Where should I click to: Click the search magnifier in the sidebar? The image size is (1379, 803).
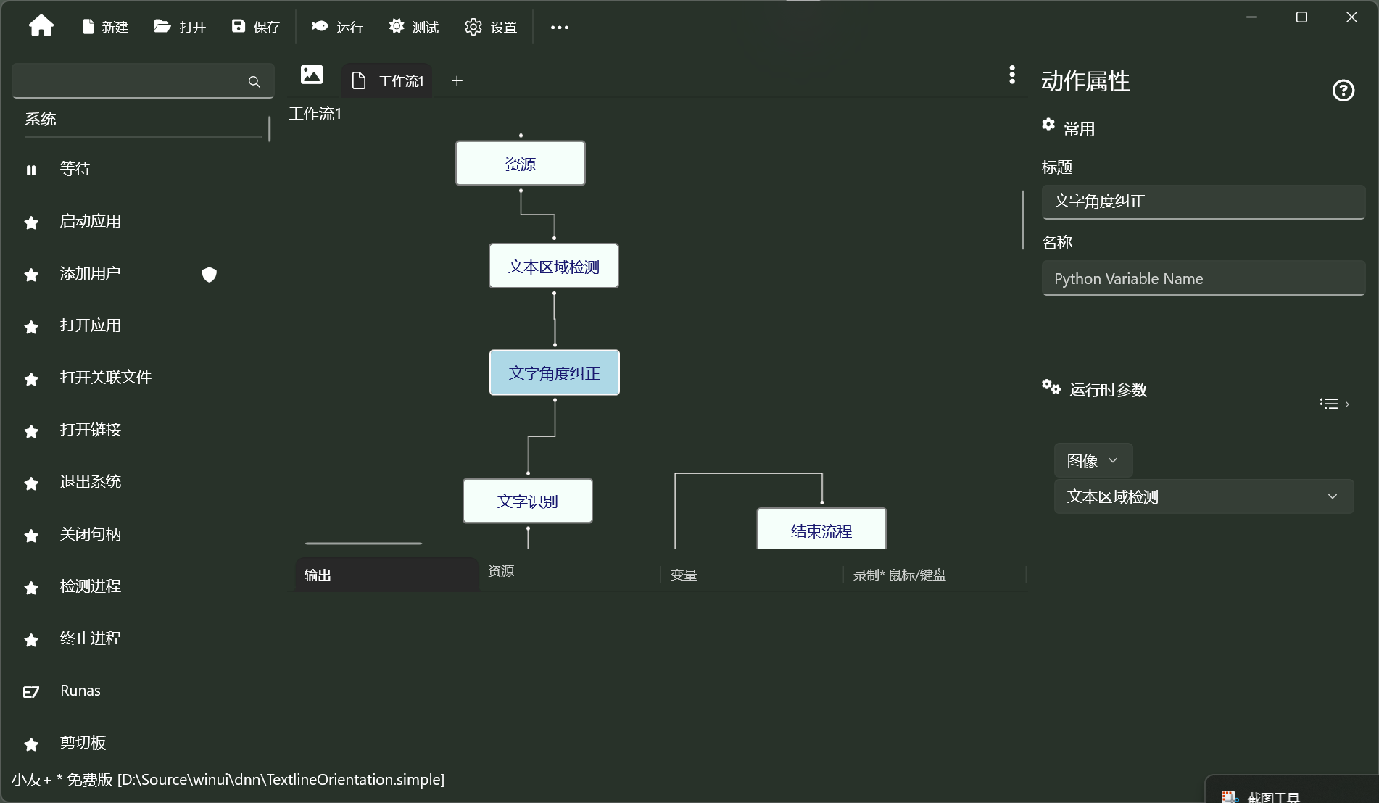tap(254, 82)
